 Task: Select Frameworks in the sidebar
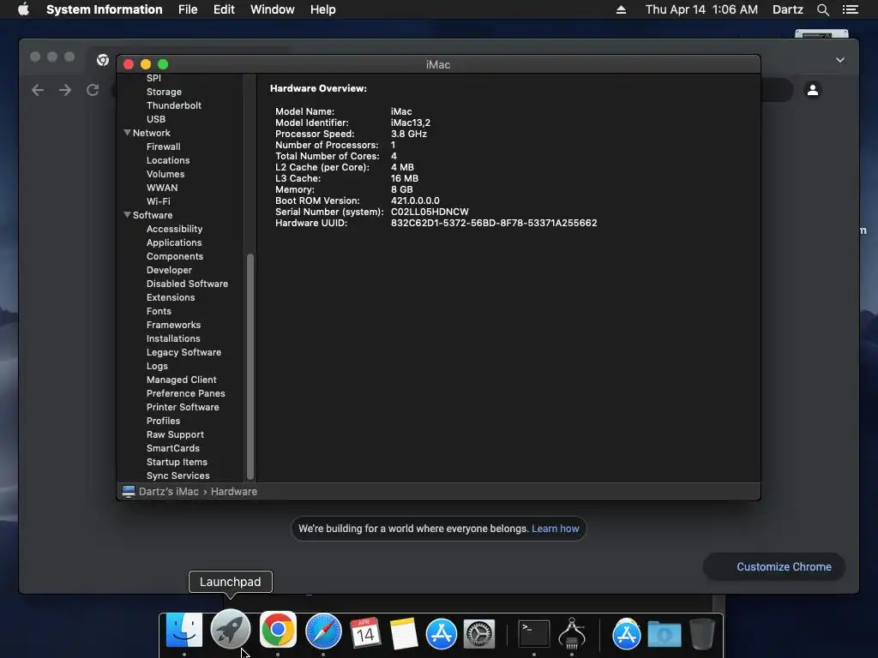pos(173,325)
